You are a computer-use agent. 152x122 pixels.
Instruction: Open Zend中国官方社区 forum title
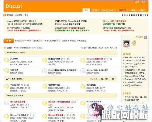point(62,70)
